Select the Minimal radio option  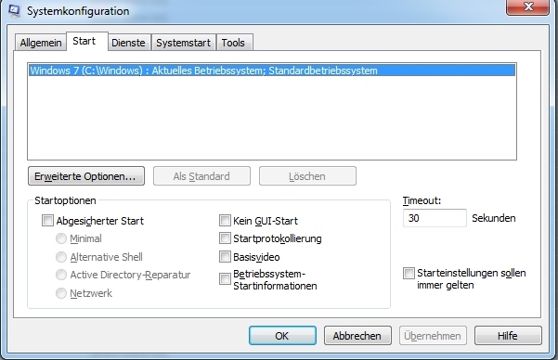tap(61, 238)
